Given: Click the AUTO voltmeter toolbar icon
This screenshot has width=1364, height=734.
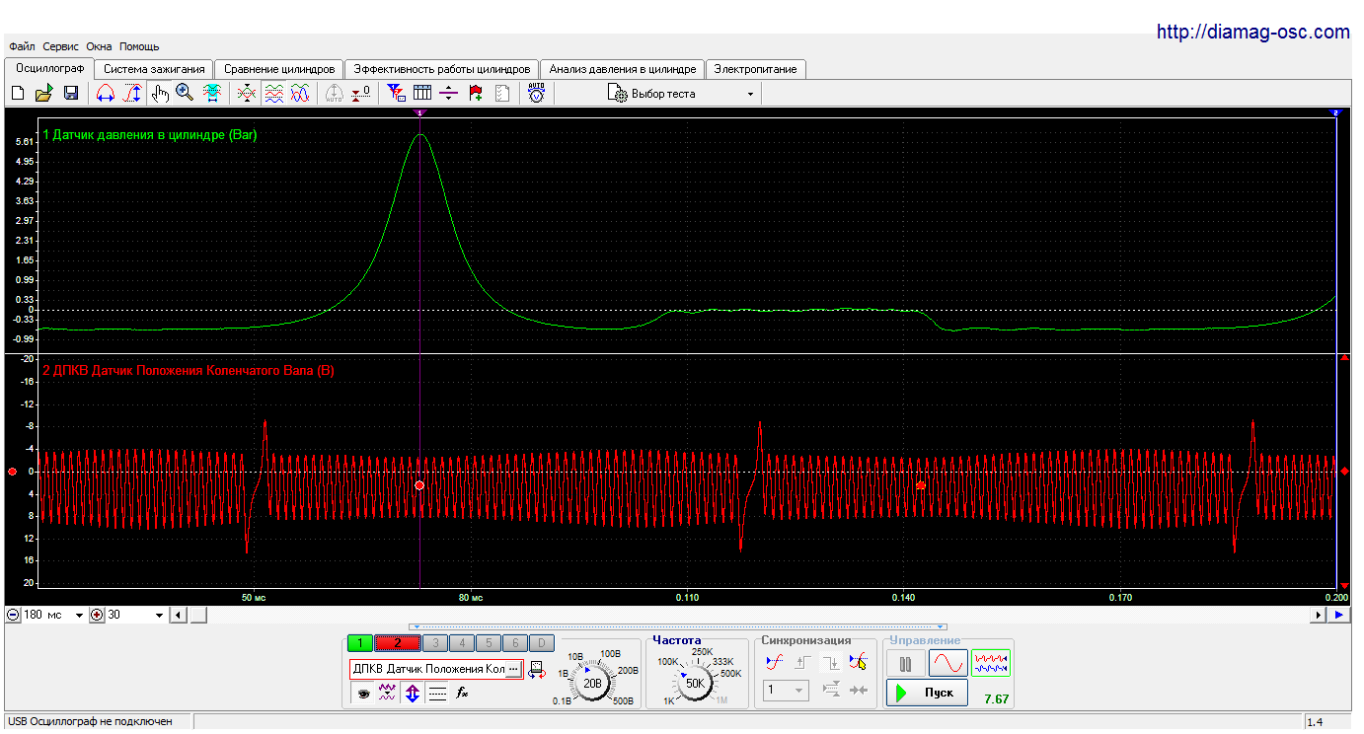Looking at the screenshot, I should point(536,93).
